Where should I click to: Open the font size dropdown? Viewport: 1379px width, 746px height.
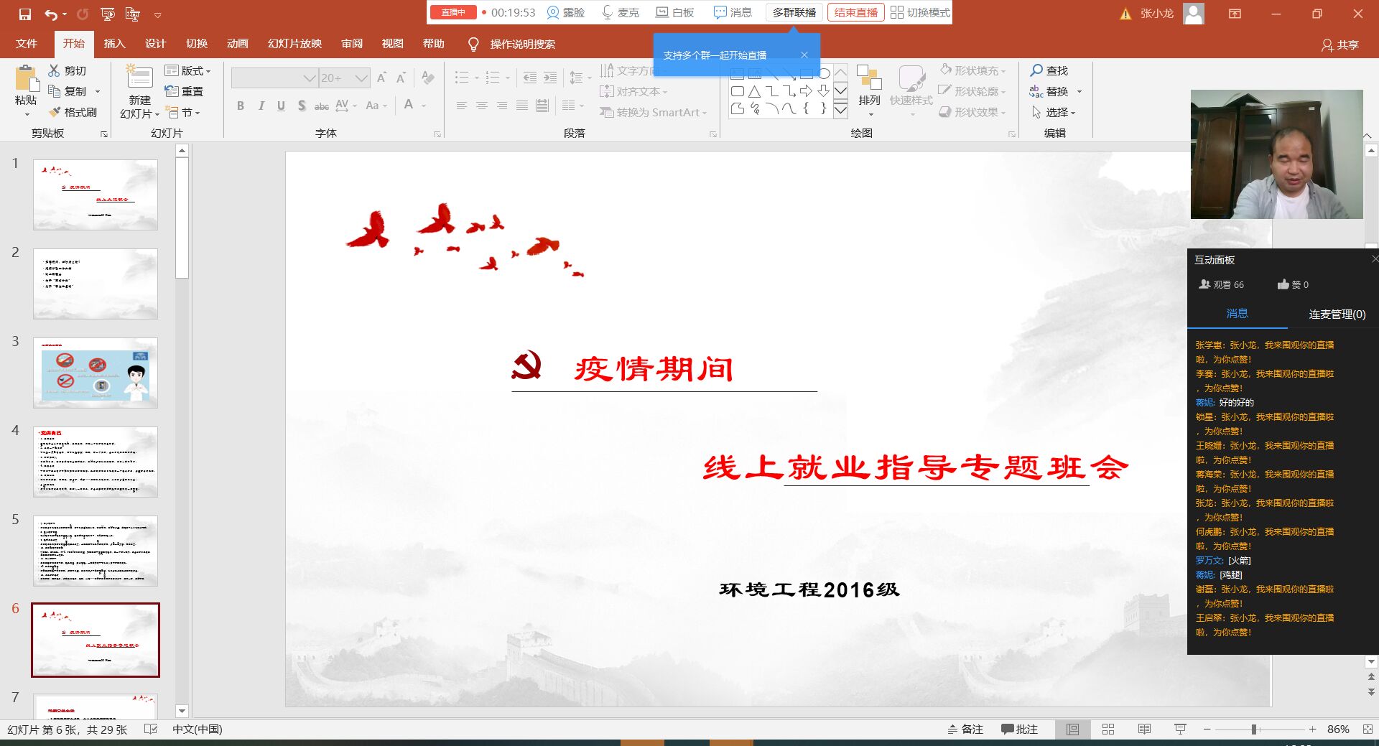click(361, 78)
